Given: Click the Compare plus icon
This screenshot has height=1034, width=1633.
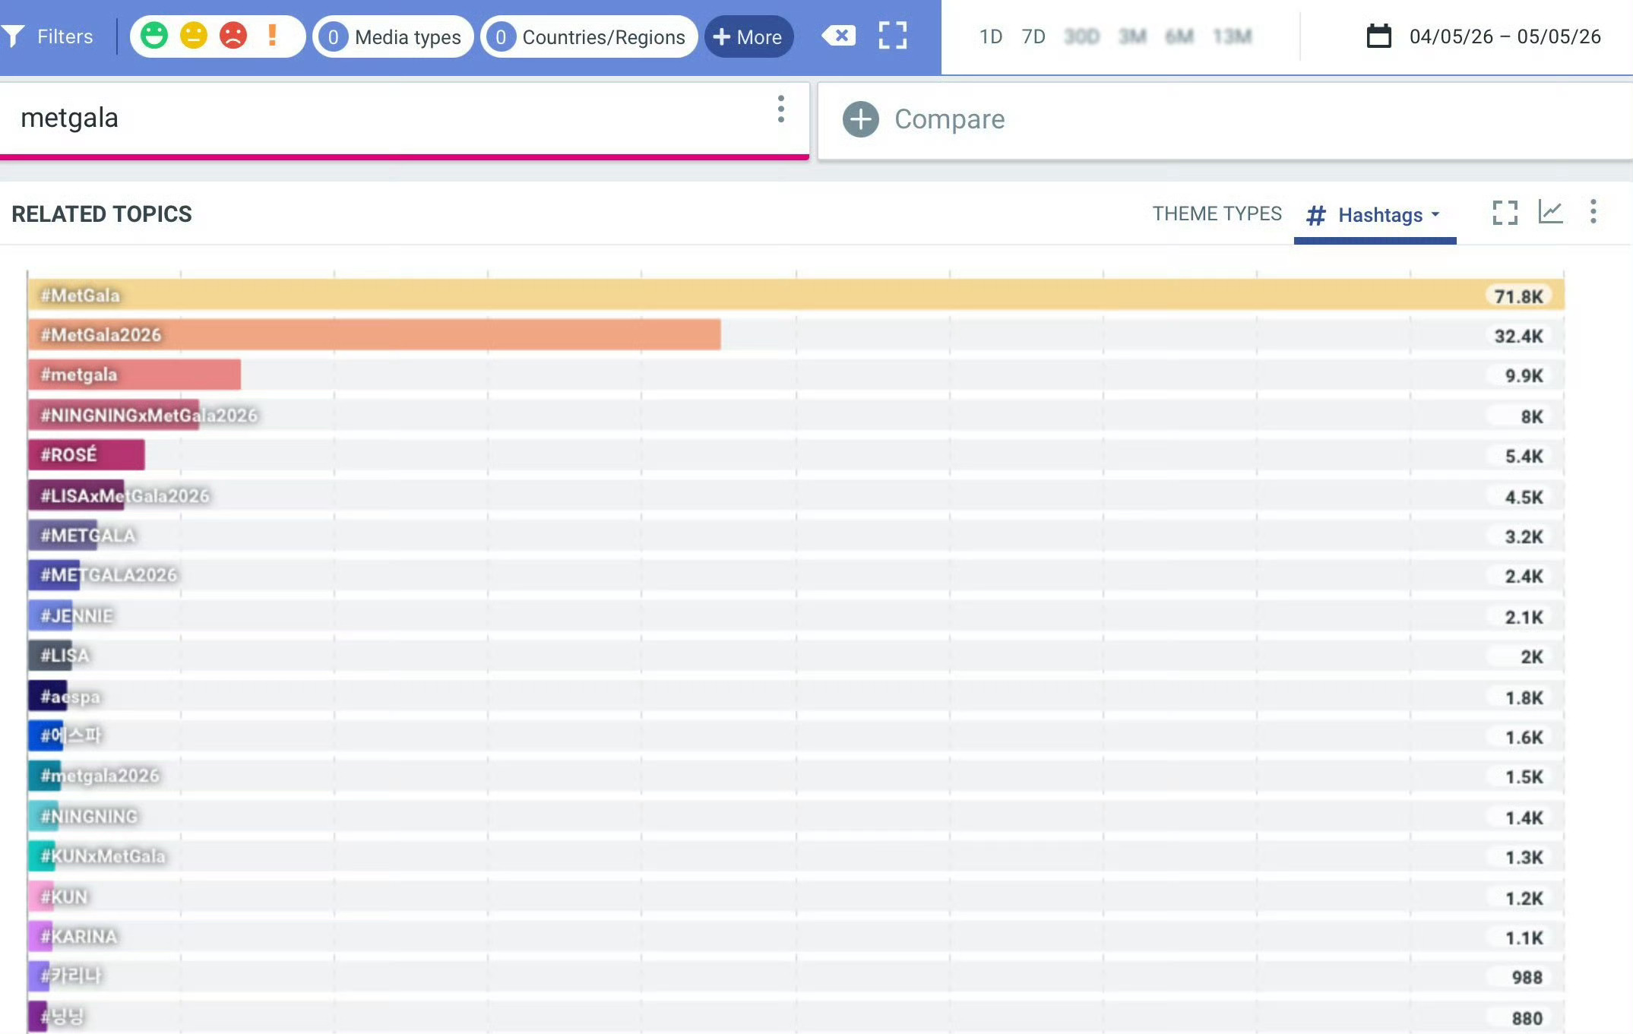Looking at the screenshot, I should point(861,119).
